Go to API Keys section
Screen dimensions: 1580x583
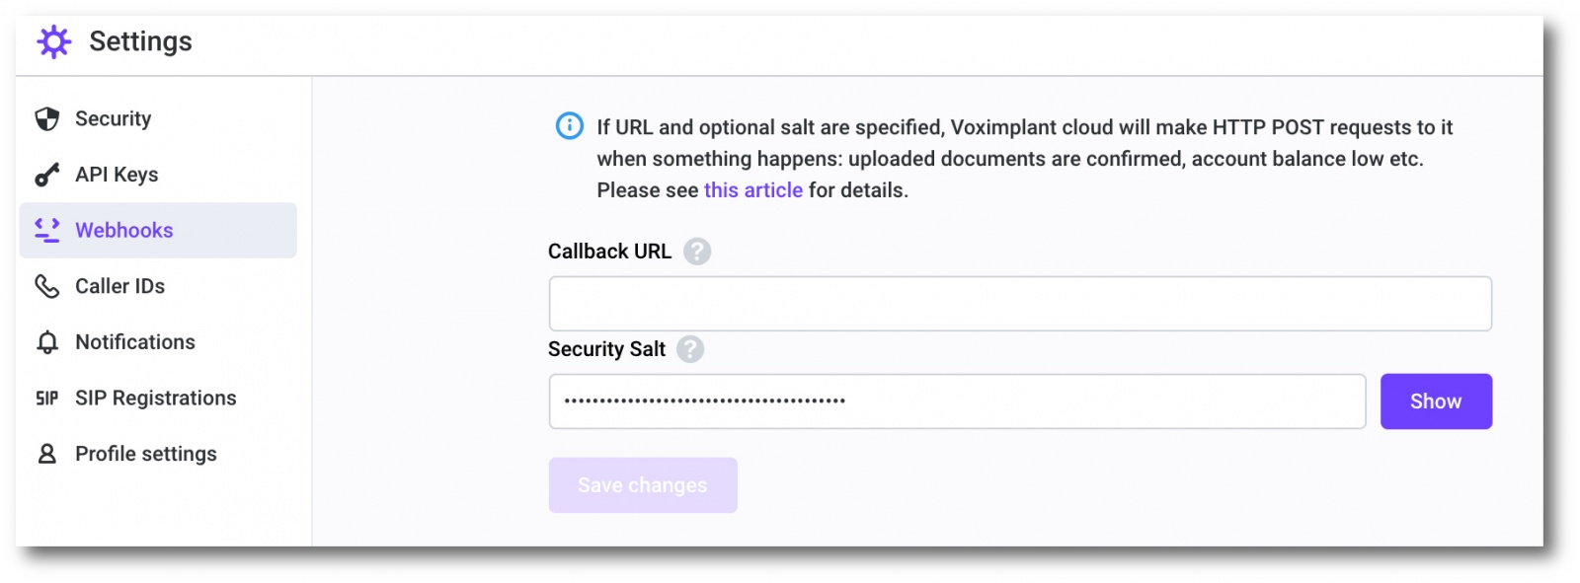[x=117, y=175]
